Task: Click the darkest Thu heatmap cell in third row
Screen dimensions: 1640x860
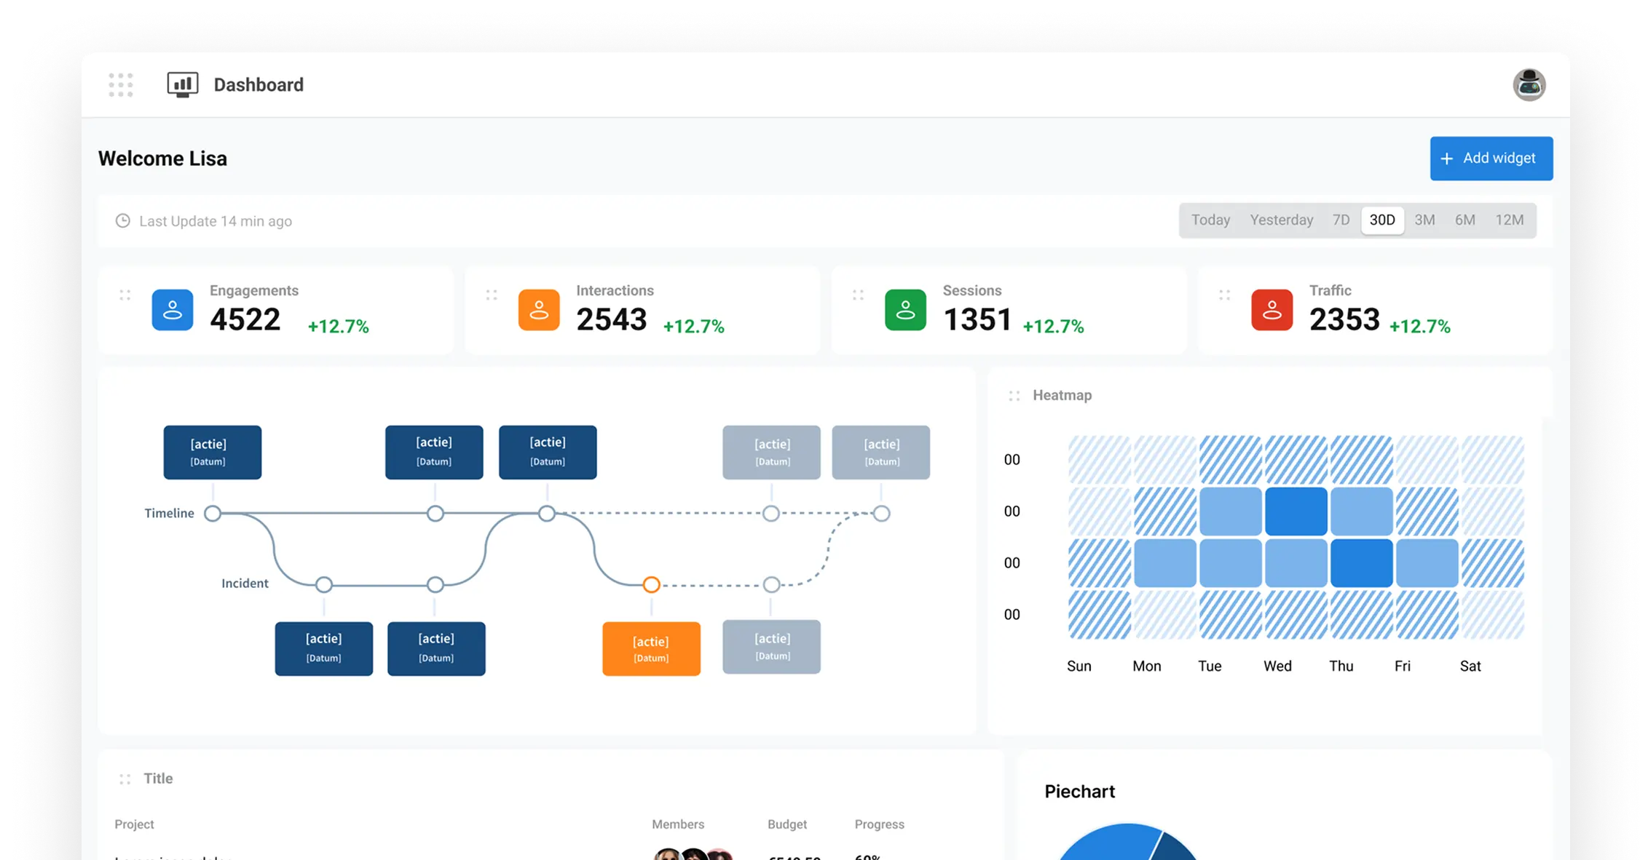Action: point(1361,563)
